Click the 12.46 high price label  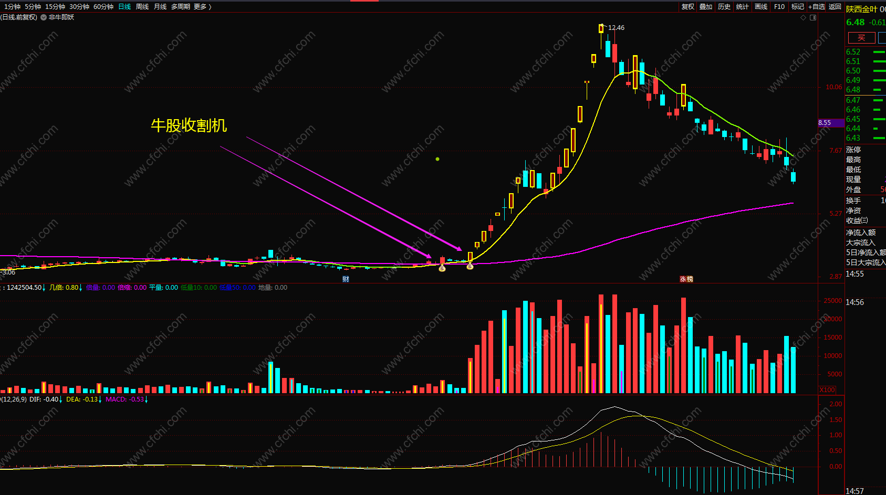tap(616, 28)
